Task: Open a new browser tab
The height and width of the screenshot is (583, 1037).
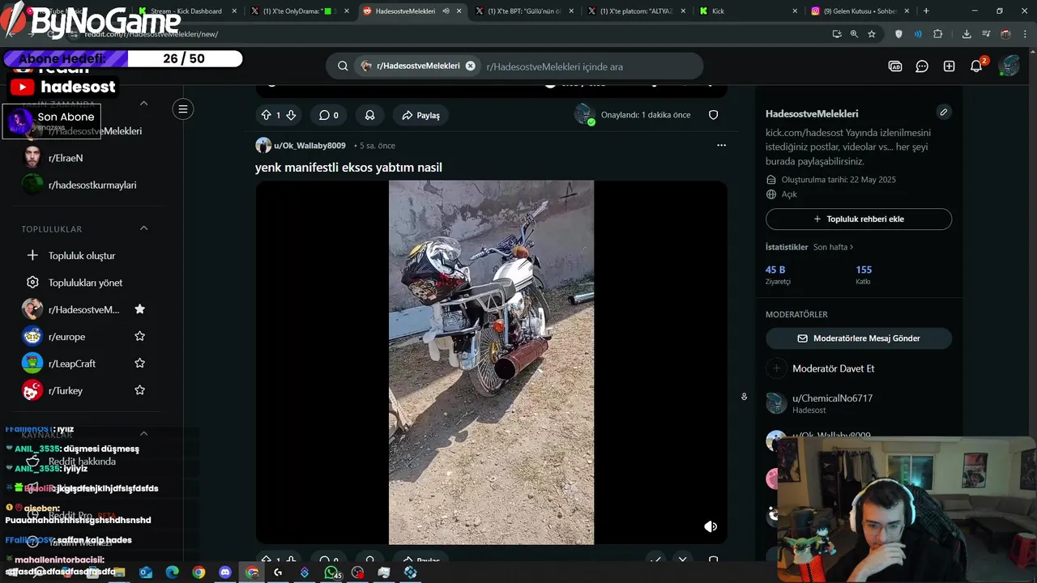Action: [926, 11]
